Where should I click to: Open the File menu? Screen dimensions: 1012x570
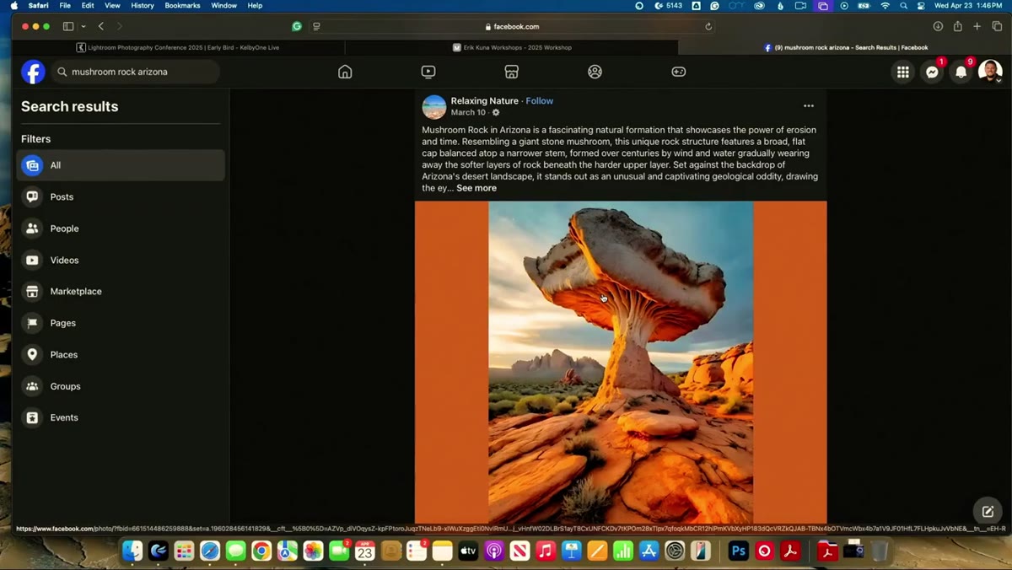pos(65,6)
